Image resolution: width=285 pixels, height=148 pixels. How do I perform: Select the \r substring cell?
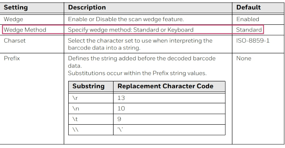[74, 98]
